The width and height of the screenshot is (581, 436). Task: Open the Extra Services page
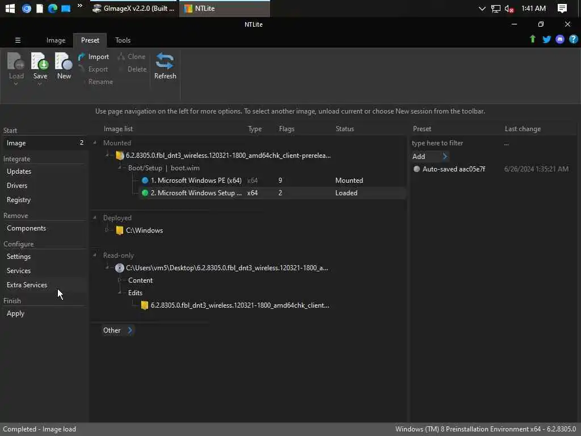[27, 285]
